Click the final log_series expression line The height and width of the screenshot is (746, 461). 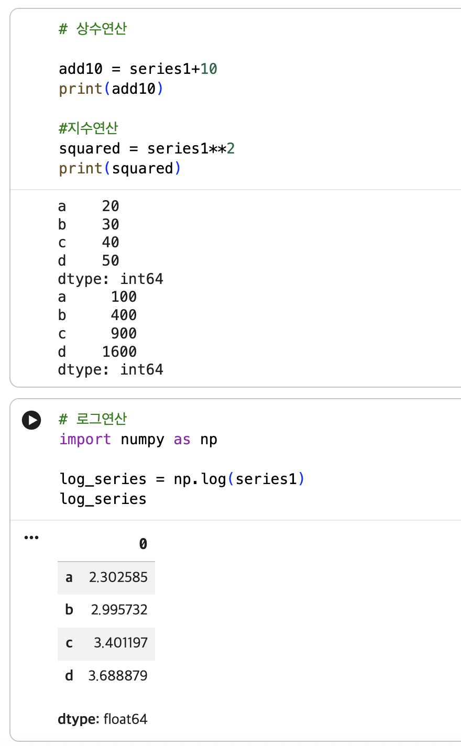click(x=103, y=499)
